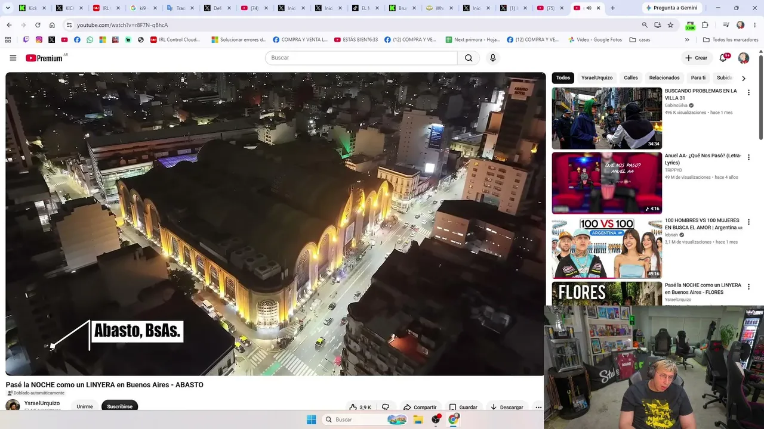The image size is (764, 429).
Task: Open the YouTube guide hamburger menu
Action: tap(13, 58)
